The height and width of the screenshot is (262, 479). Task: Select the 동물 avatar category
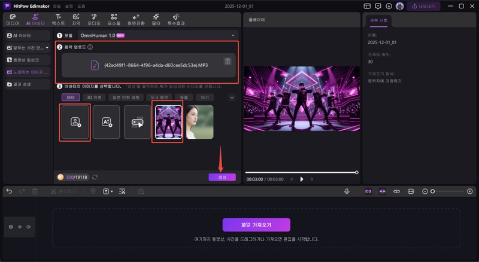[184, 98]
